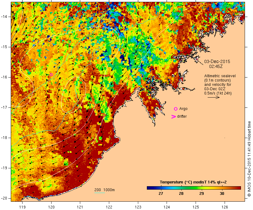
Task: Click the '121' longitude axis label
Action: click(x=80, y=207)
